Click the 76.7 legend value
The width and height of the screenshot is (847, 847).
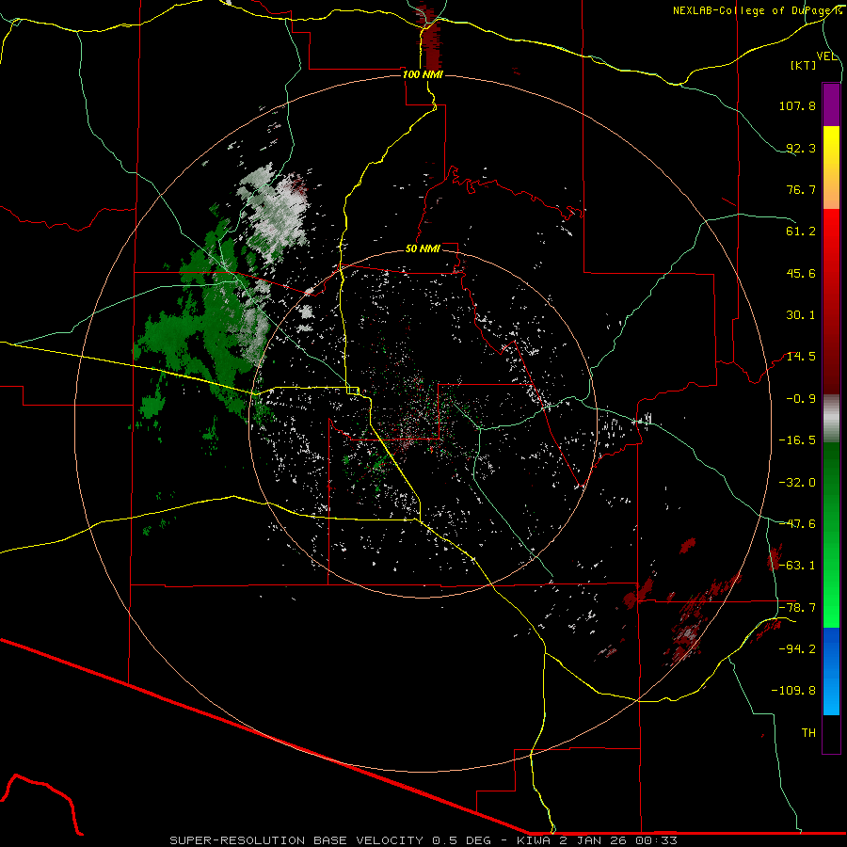pyautogui.click(x=801, y=189)
